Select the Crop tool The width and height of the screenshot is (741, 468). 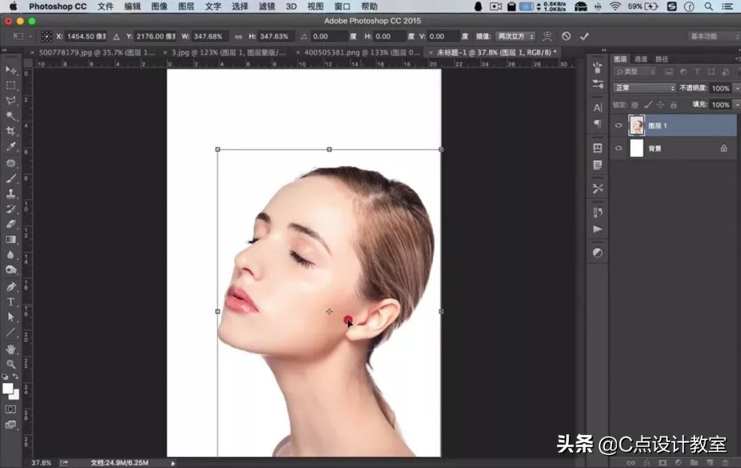[x=11, y=131]
